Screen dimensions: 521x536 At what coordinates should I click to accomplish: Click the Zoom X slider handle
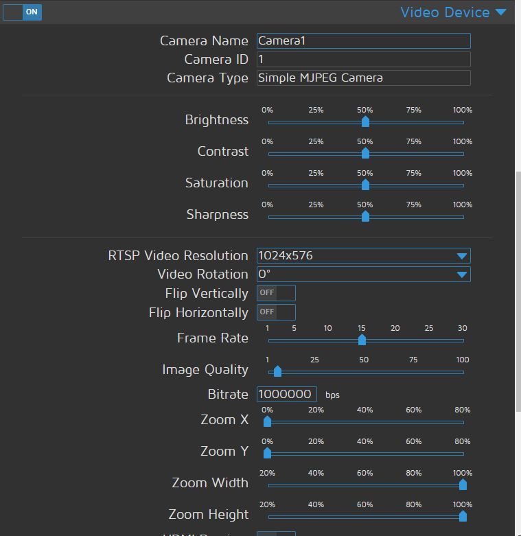(268, 421)
